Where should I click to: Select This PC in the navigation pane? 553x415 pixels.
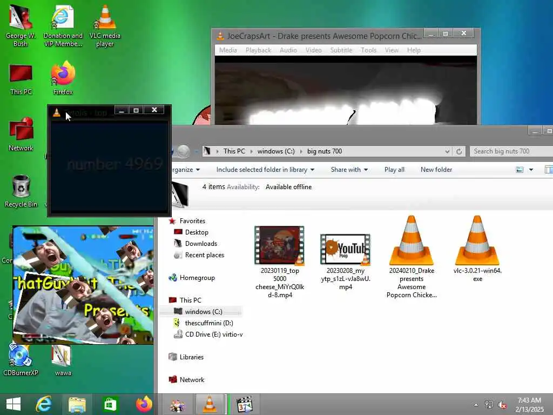click(191, 300)
